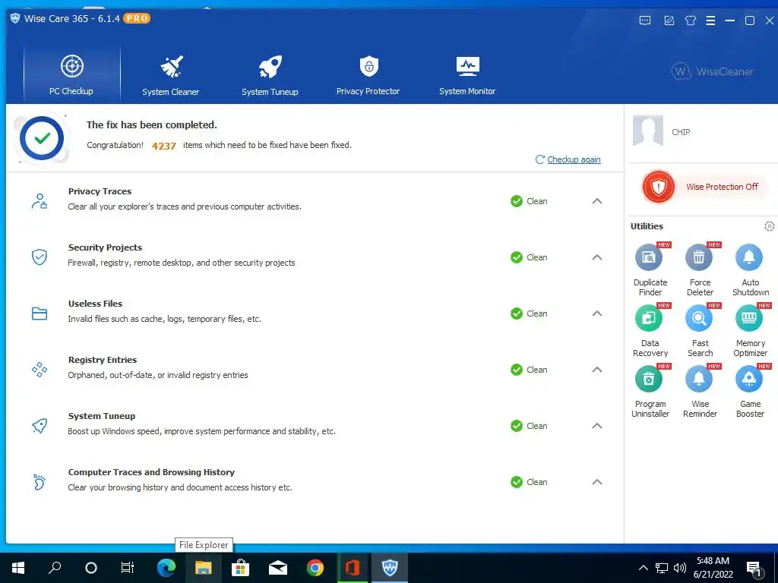This screenshot has height=583, width=778.
Task: Launch Microsoft Edge from the taskbar
Action: pyautogui.click(x=166, y=568)
